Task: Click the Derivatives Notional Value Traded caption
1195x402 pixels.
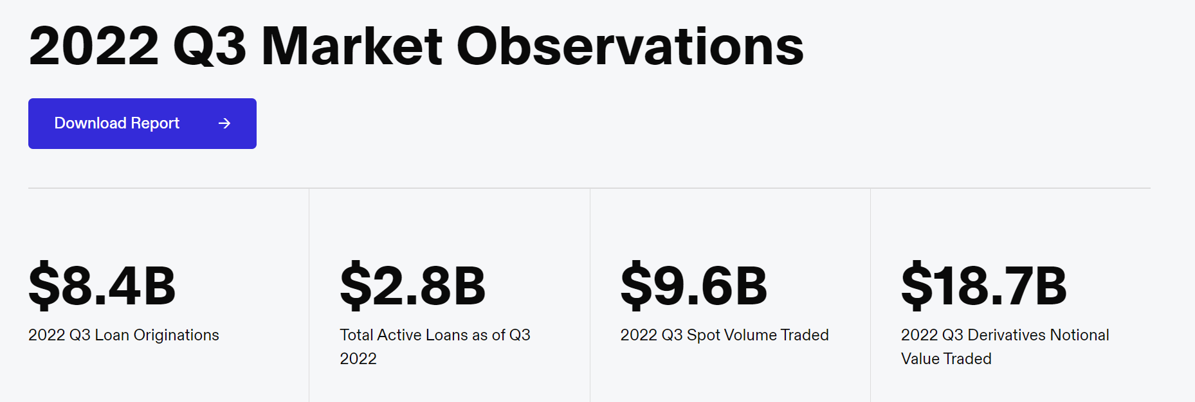Action: (1005, 347)
